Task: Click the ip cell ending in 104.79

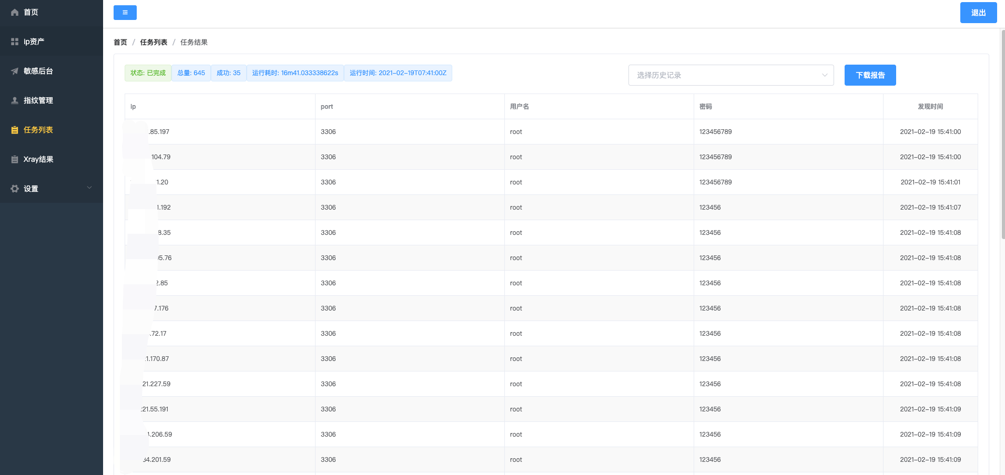Action: 220,157
